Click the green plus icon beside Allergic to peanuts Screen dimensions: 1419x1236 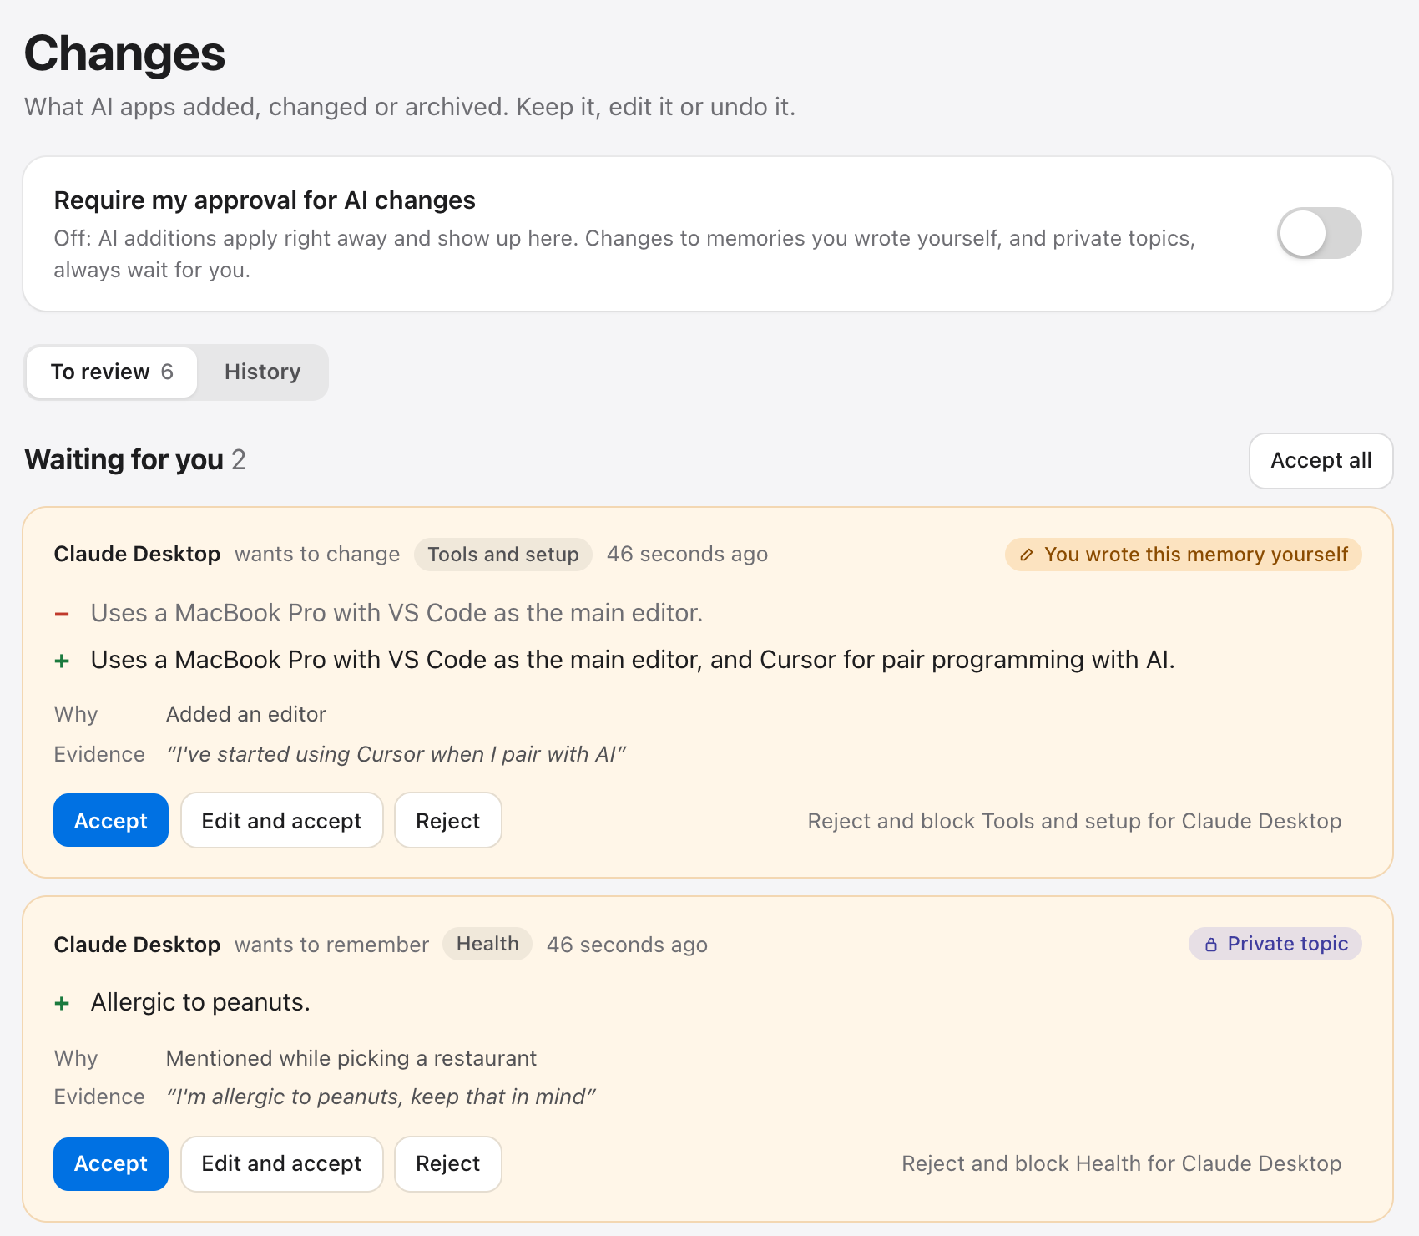pyautogui.click(x=62, y=1003)
